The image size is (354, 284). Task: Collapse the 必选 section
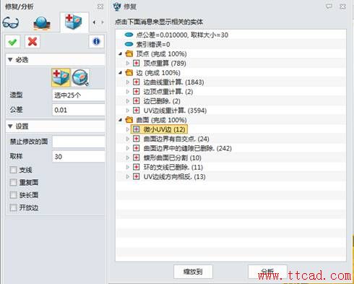coord(10,59)
